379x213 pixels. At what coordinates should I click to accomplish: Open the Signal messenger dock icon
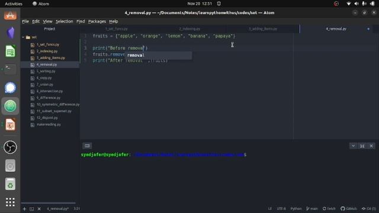click(x=10, y=88)
